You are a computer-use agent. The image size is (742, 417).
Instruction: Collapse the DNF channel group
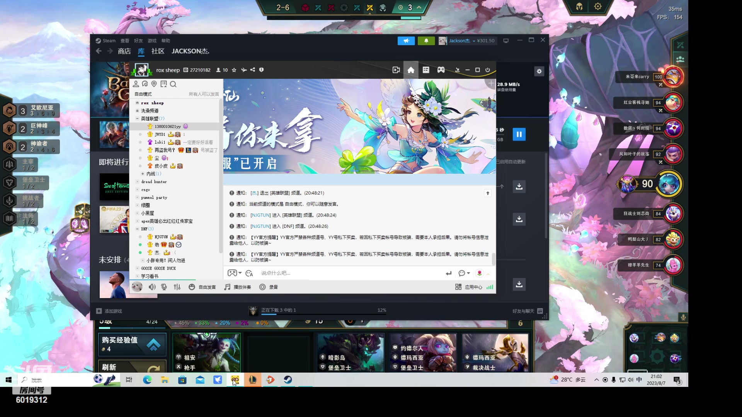(137, 229)
